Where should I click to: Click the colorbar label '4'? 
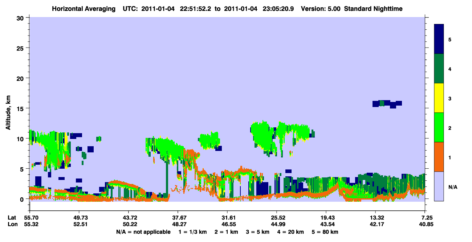[x=449, y=69]
